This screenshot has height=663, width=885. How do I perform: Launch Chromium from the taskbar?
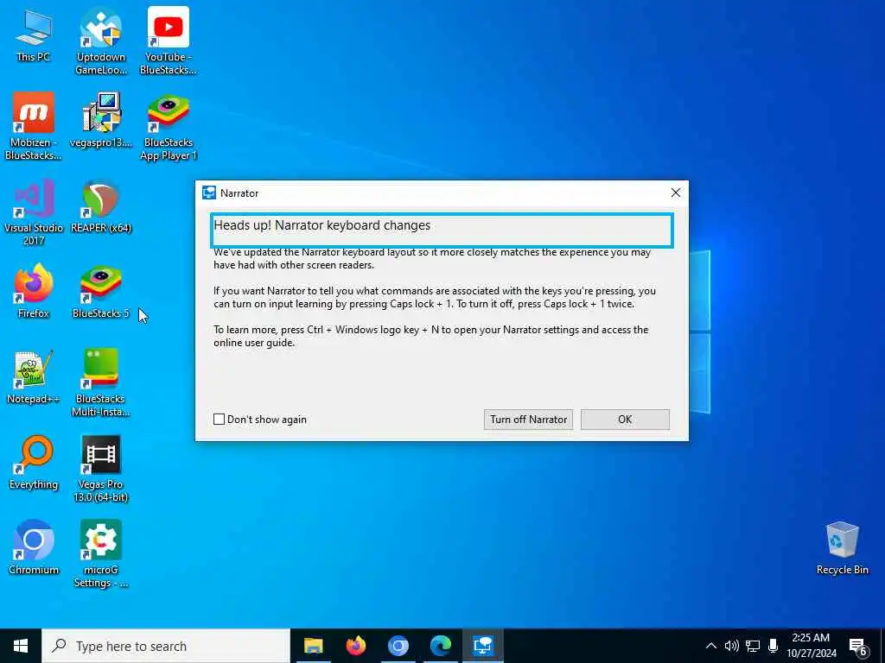point(398,646)
